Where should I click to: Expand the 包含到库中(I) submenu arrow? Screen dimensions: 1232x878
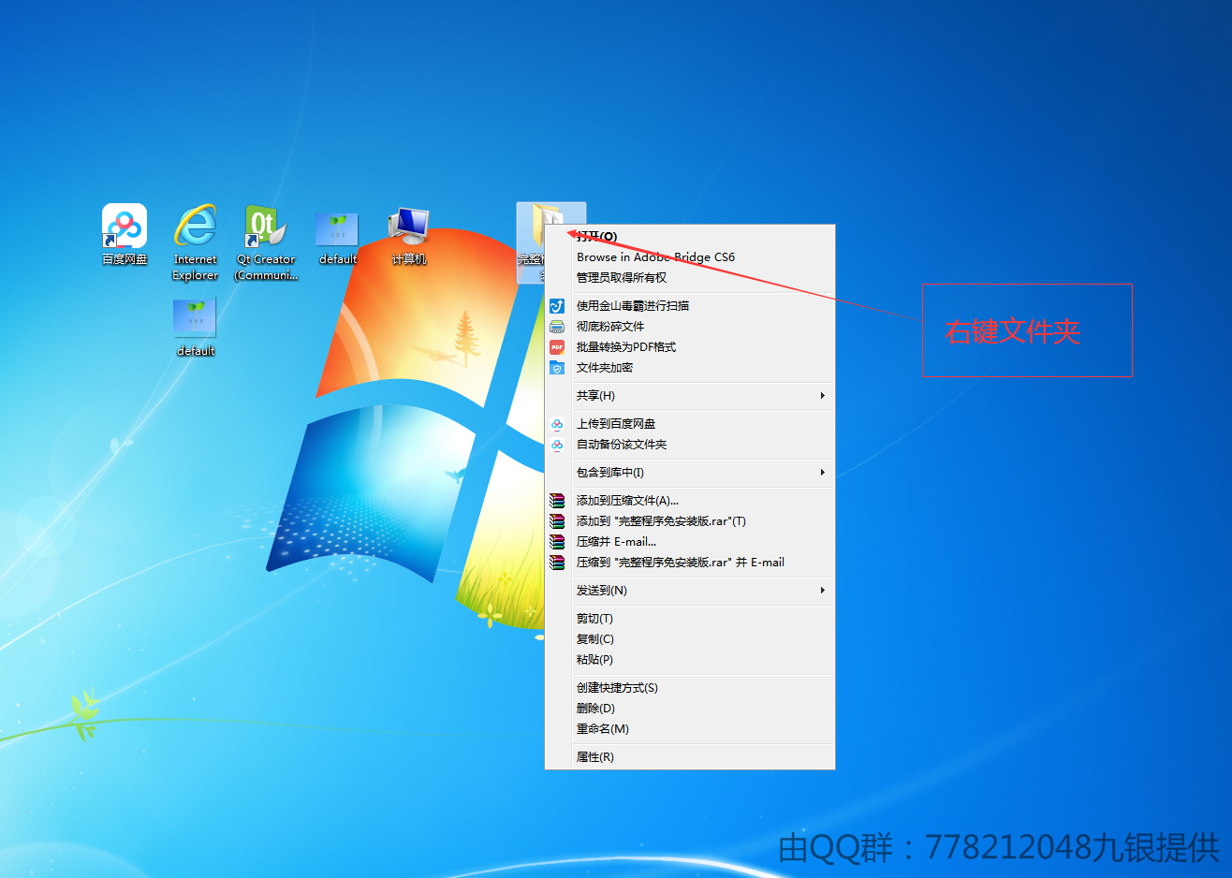point(822,473)
